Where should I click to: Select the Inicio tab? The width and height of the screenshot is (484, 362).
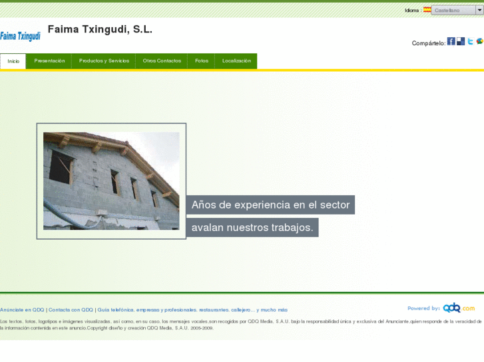point(13,61)
